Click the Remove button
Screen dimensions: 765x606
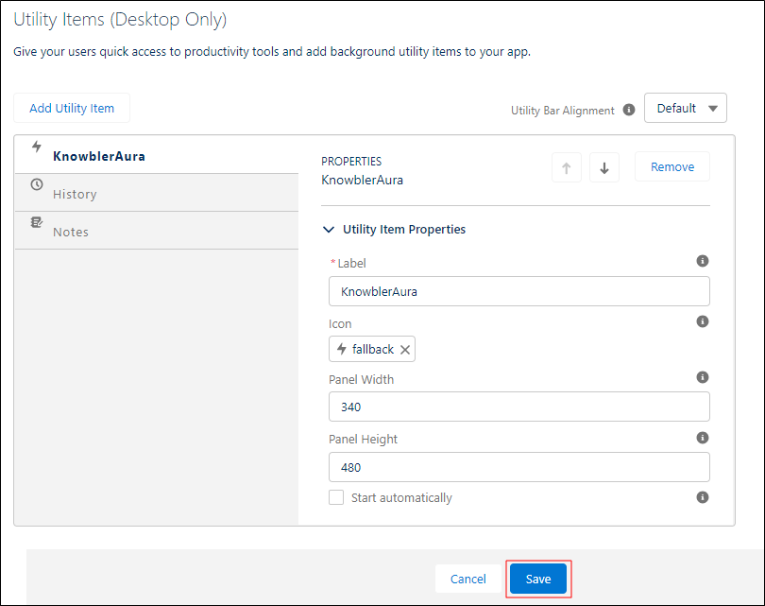tap(671, 167)
